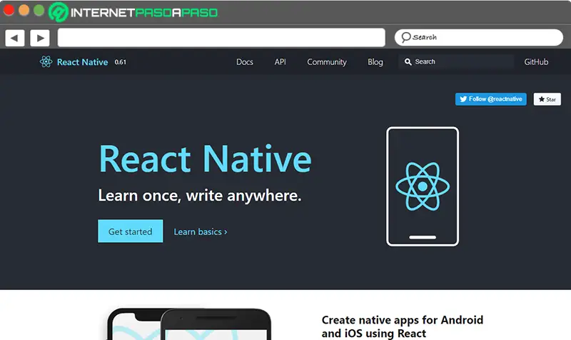Click the Get started button

coord(131,231)
